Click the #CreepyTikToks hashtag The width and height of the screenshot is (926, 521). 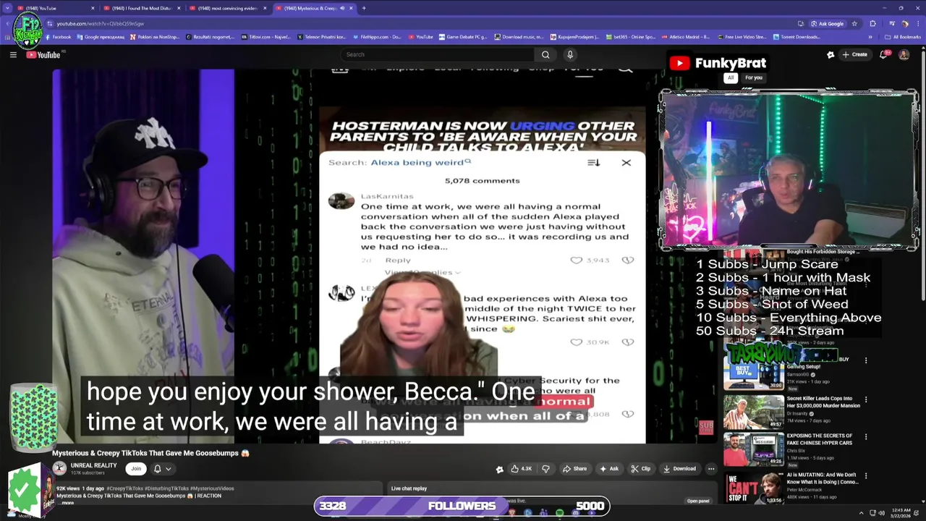pyautogui.click(x=124, y=489)
